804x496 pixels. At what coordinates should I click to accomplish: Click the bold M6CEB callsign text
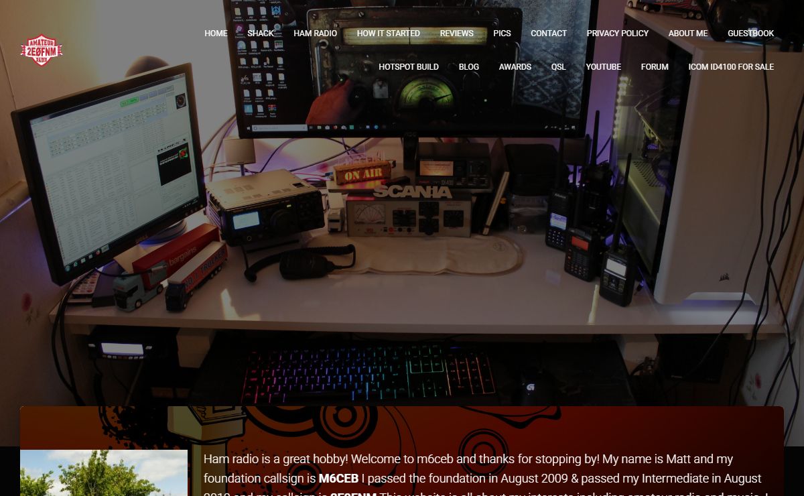tap(338, 479)
